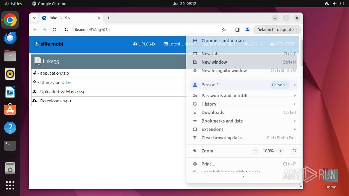Open Rhythmbox from the dock
The width and height of the screenshot is (349, 196).
[x=10, y=74]
